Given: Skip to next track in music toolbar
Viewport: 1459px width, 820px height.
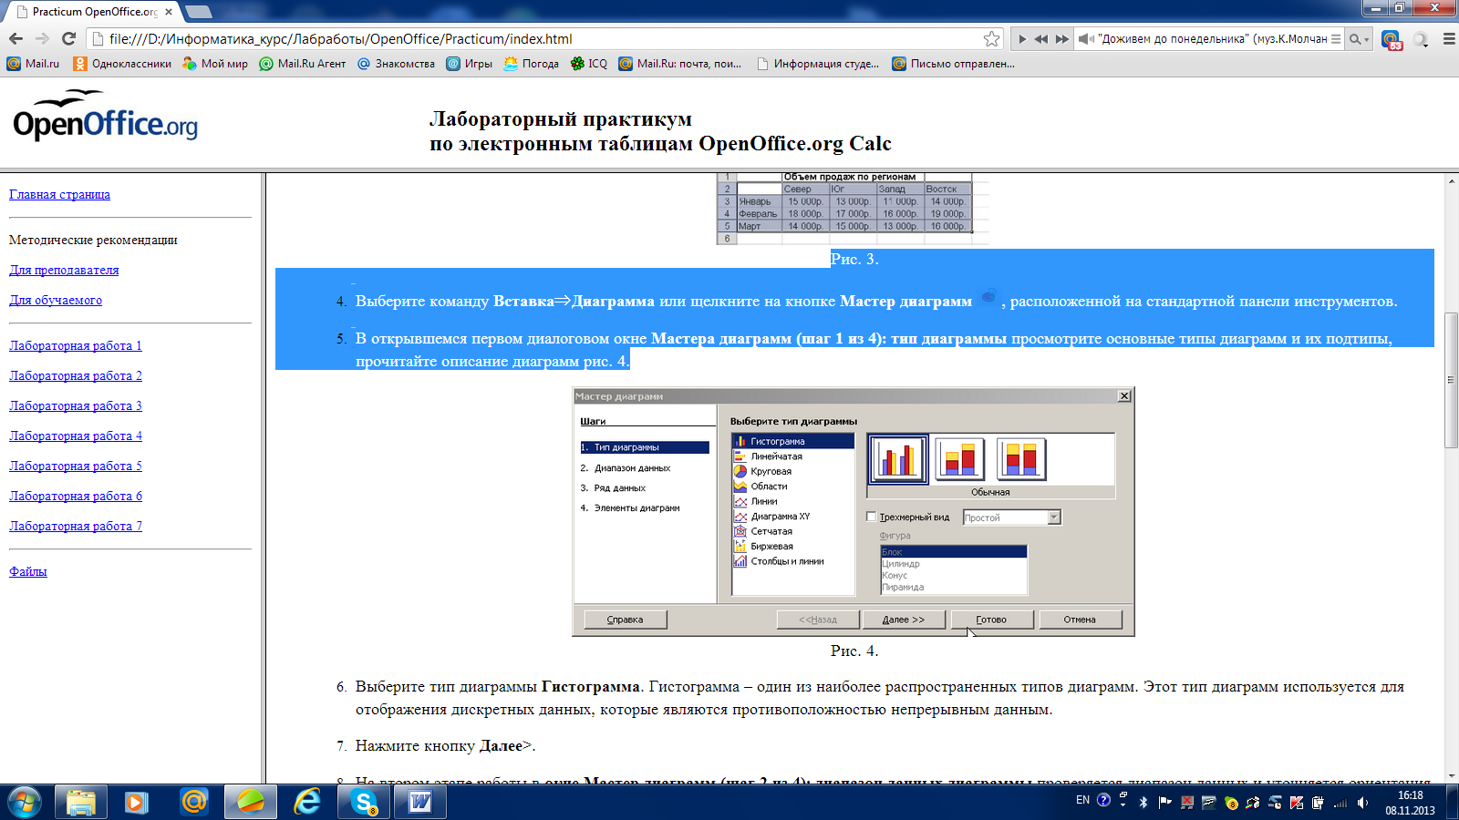Looking at the screenshot, I should (1062, 39).
